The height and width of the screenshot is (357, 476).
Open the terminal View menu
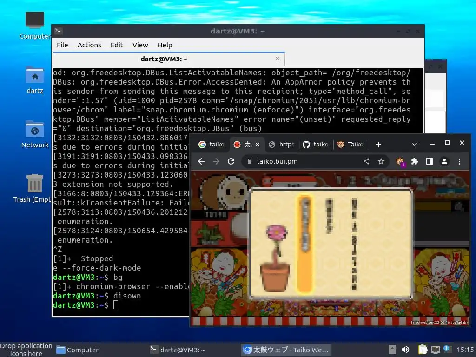(x=140, y=45)
